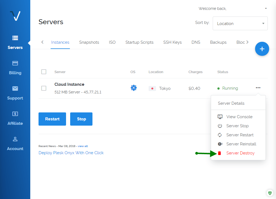Switch to the Instances tab
This screenshot has height=199, width=276.
(60, 42)
